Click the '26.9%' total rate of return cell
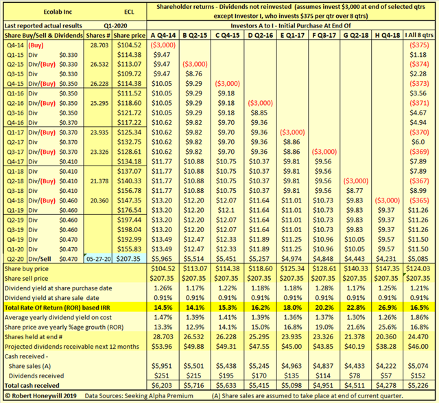 (x=387, y=308)
